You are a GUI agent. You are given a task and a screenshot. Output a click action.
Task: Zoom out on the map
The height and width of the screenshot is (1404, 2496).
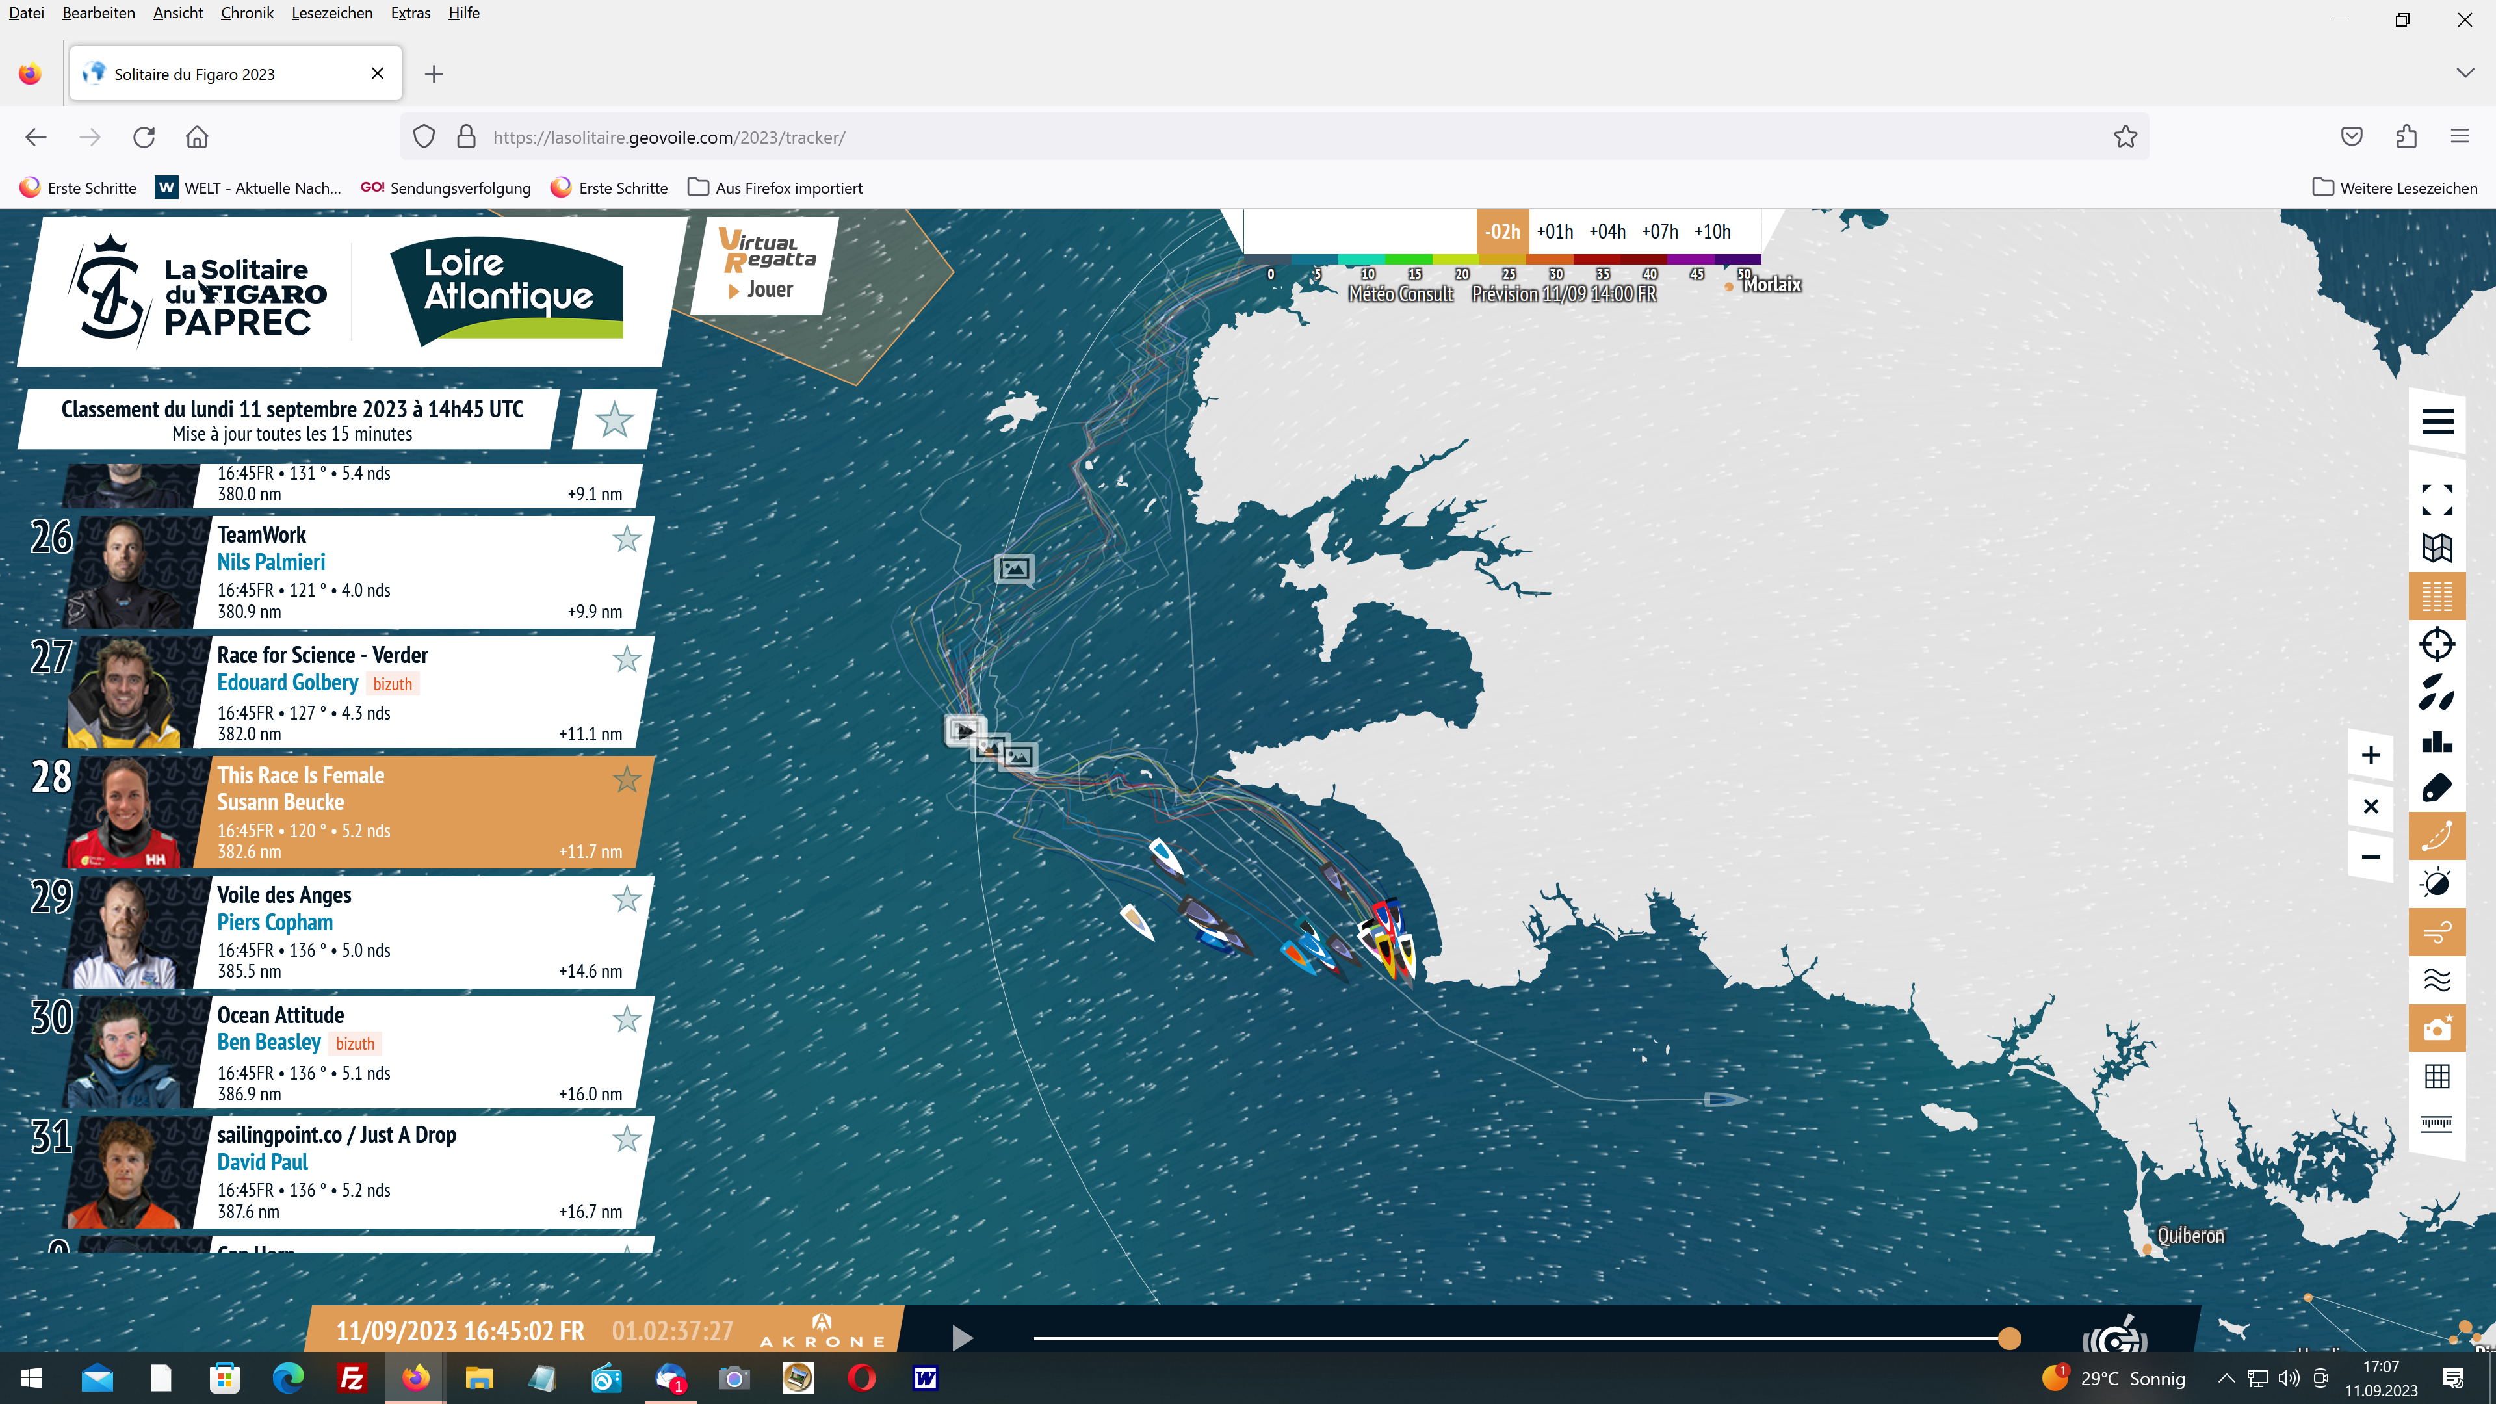[2371, 857]
